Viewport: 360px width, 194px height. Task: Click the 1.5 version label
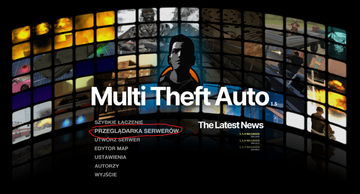click(274, 104)
